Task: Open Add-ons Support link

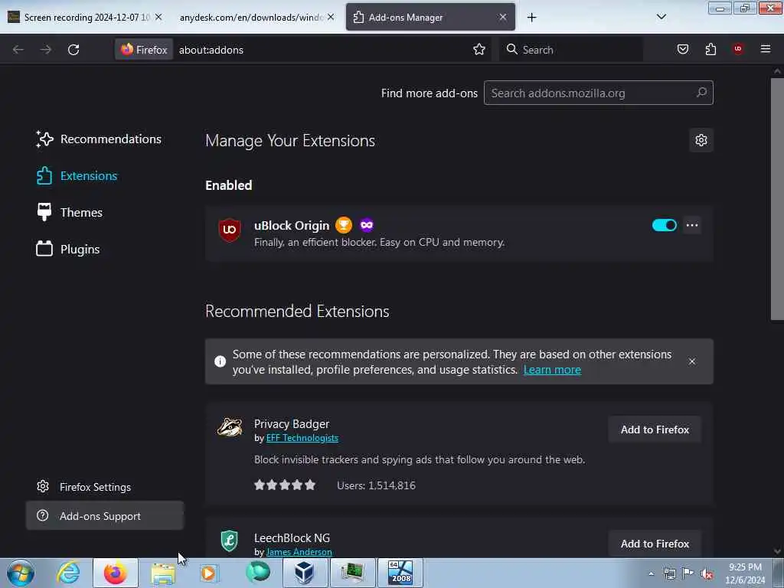Action: coord(104,515)
